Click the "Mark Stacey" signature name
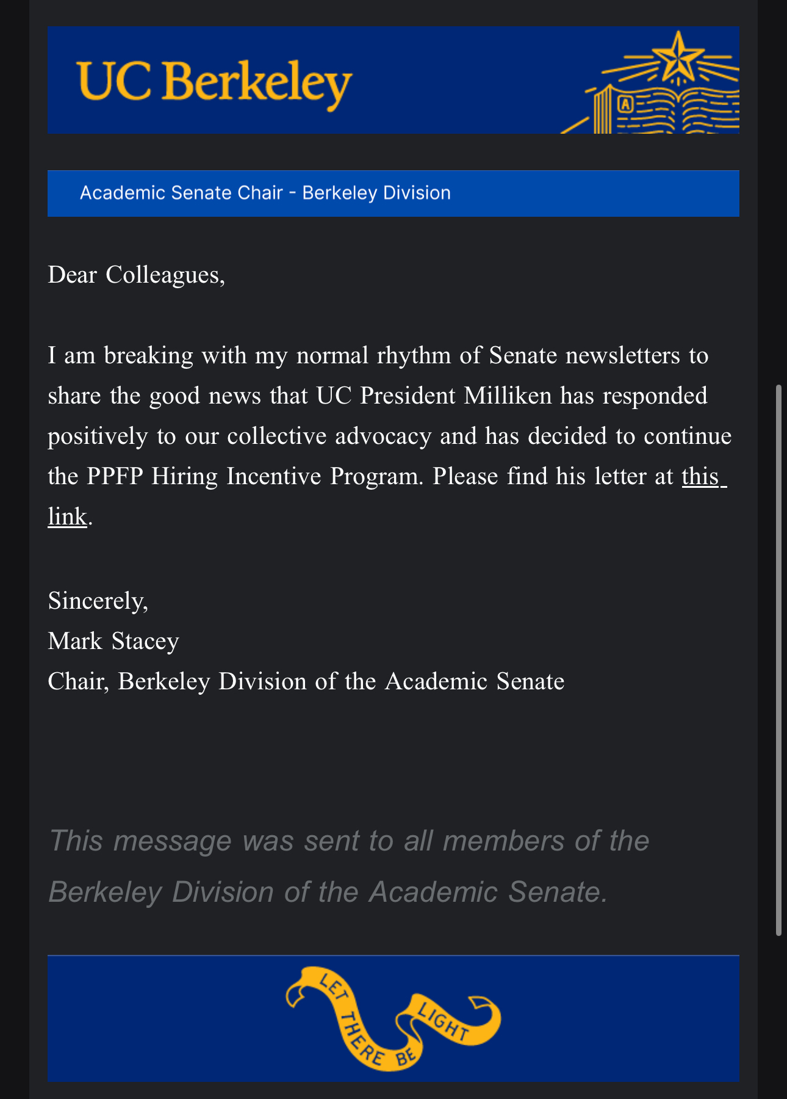 113,641
